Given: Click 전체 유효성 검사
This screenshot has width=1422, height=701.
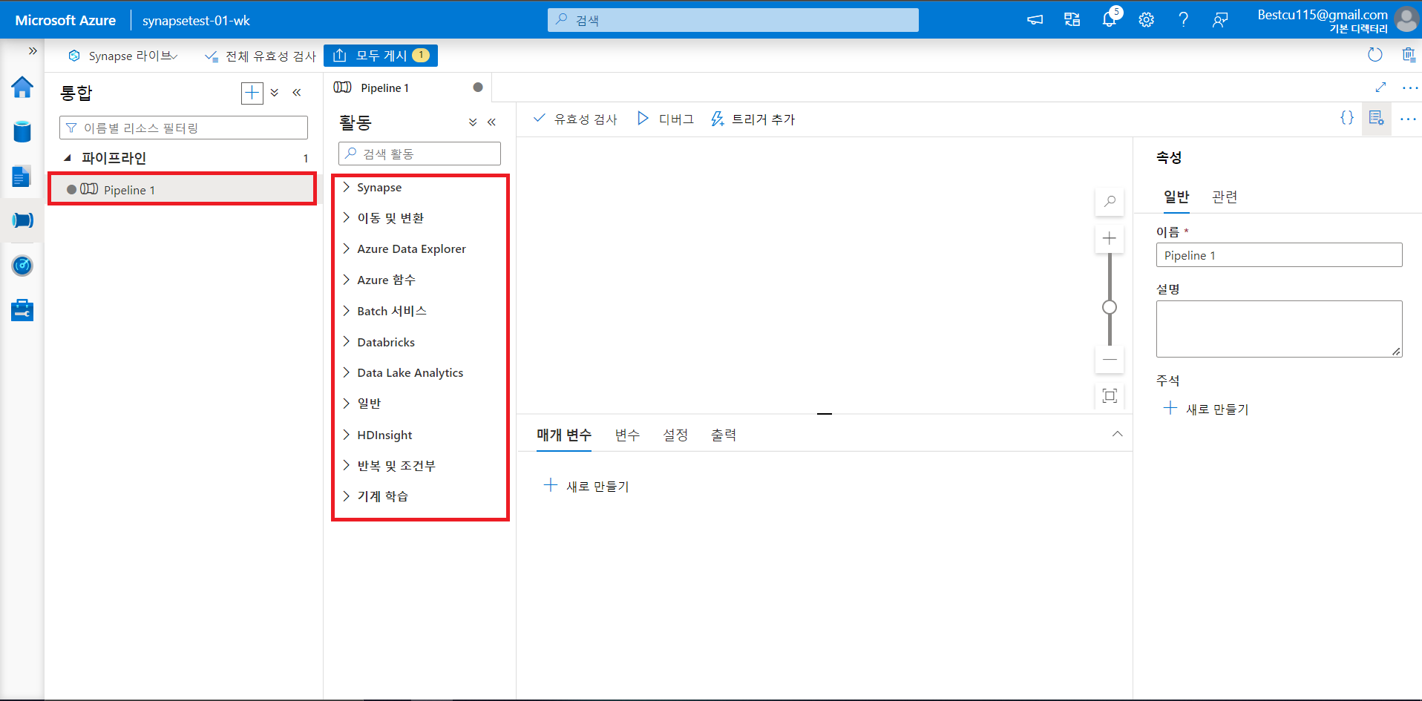Looking at the screenshot, I should tap(261, 56).
